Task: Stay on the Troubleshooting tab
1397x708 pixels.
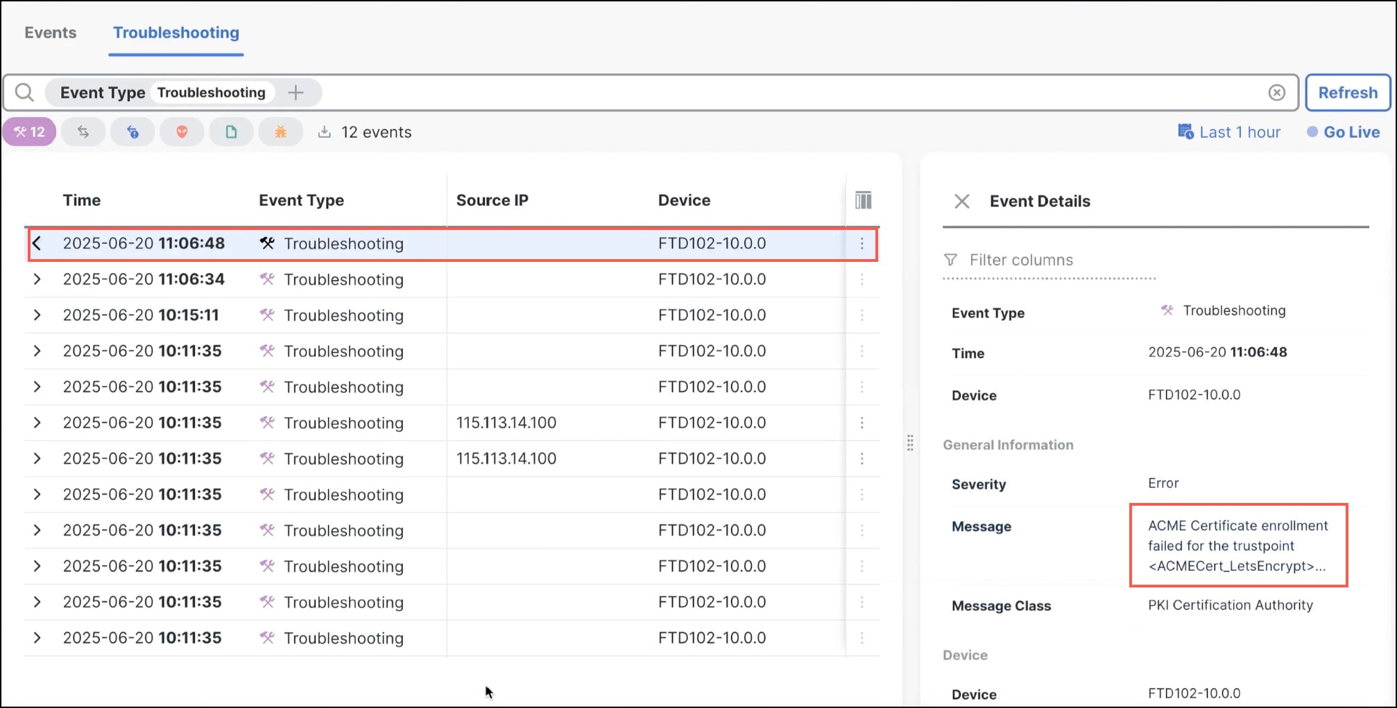Action: tap(175, 32)
